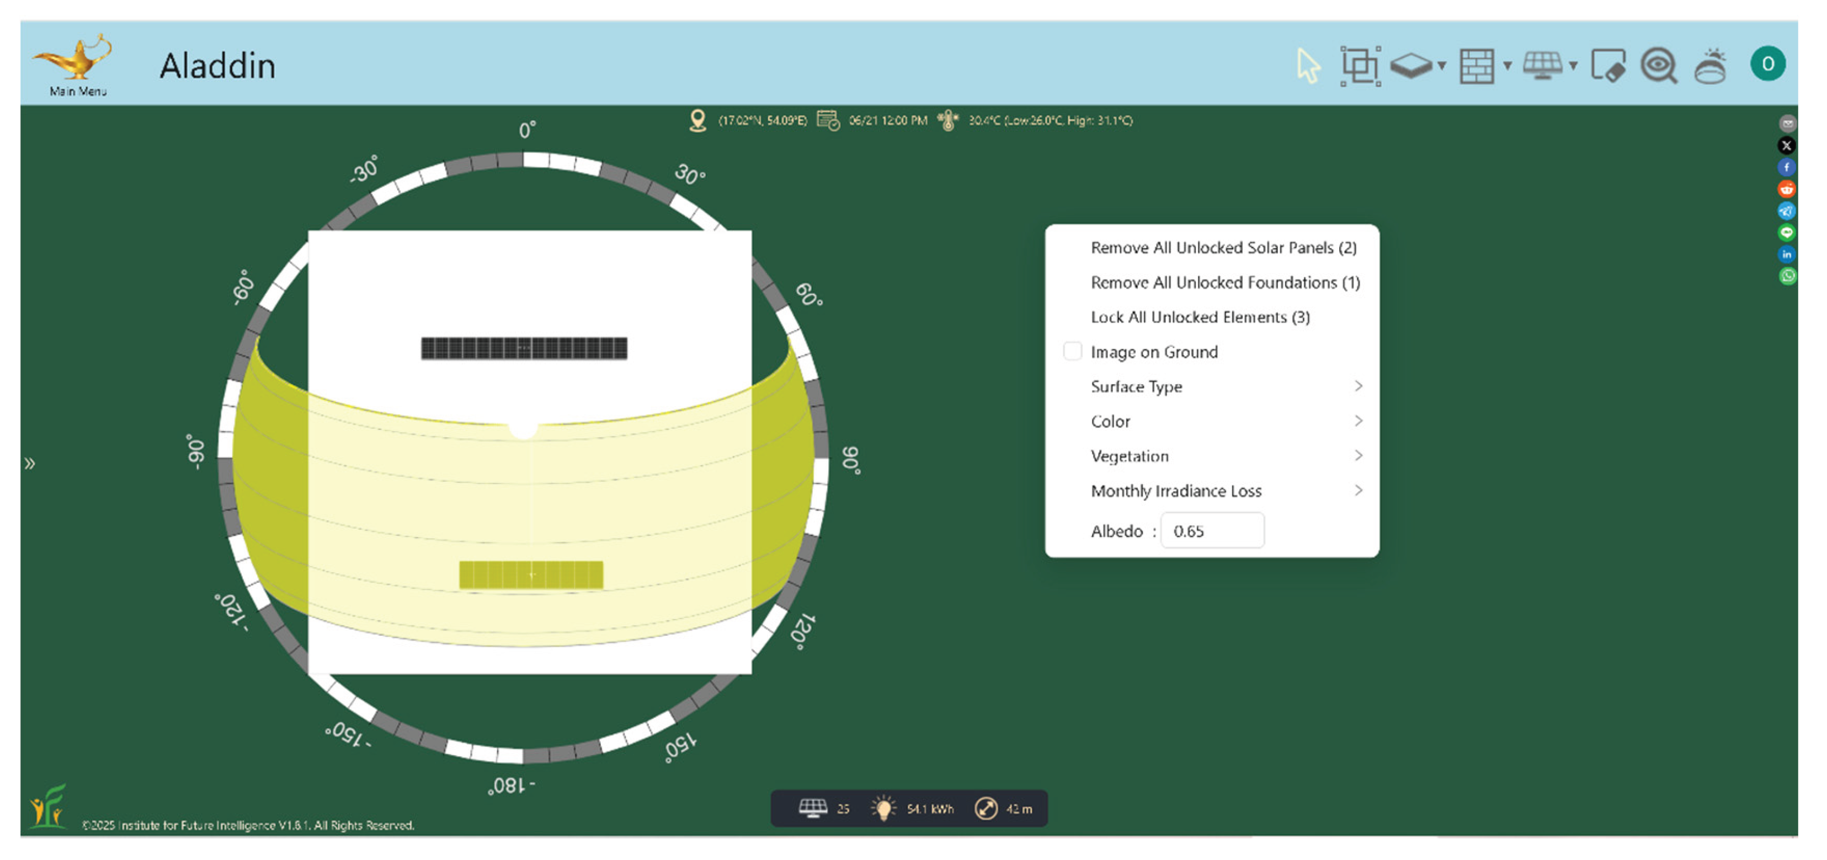The height and width of the screenshot is (860, 1827).
Task: Choose Remove All Unlocked Solar Panels
Action: click(1223, 247)
